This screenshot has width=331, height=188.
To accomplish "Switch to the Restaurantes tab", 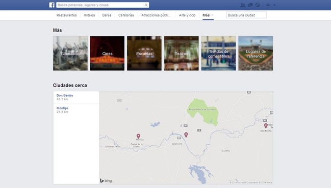I will point(66,15).
